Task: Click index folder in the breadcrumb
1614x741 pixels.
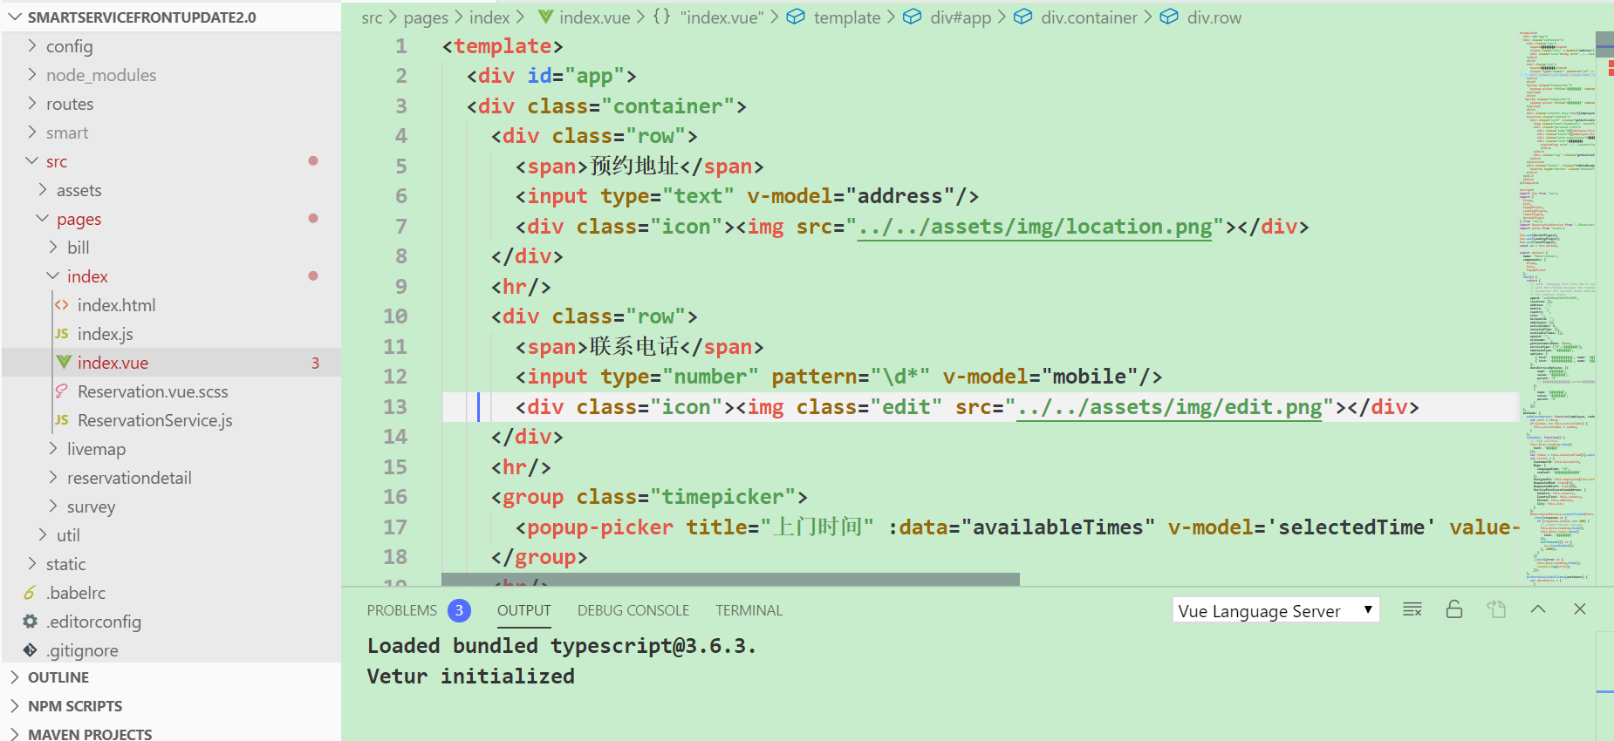Action: click(x=489, y=17)
